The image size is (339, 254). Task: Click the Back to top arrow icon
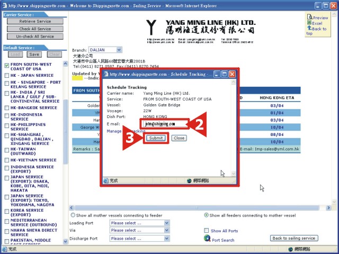(309, 28)
